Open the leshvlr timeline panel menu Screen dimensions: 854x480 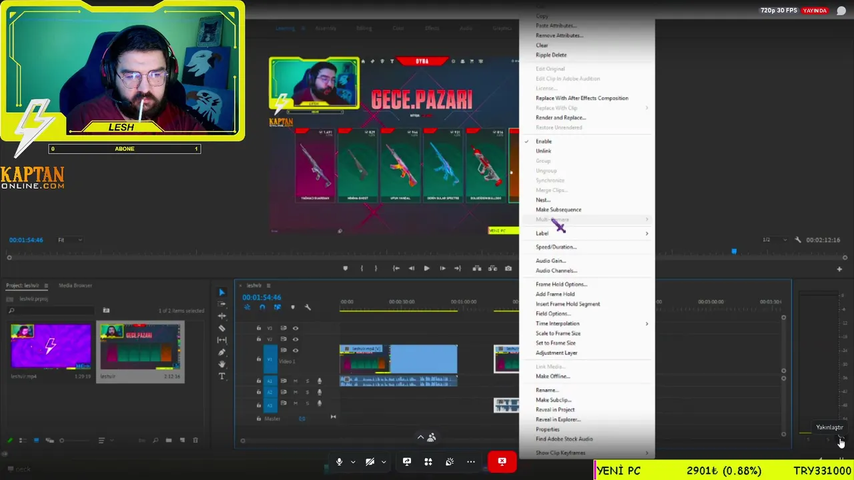pos(268,285)
